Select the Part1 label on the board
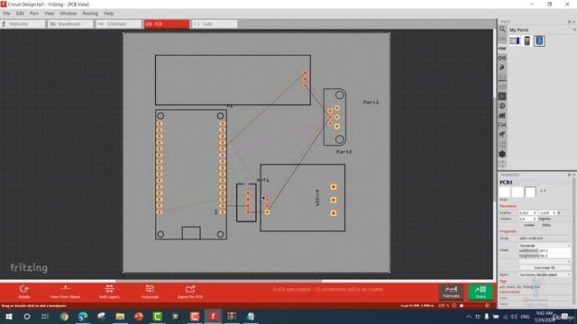This screenshot has height=324, width=577. coord(371,103)
